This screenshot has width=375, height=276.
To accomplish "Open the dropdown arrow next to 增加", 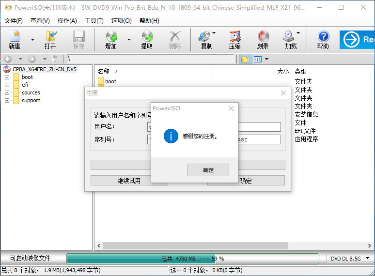I will coord(129,40).
